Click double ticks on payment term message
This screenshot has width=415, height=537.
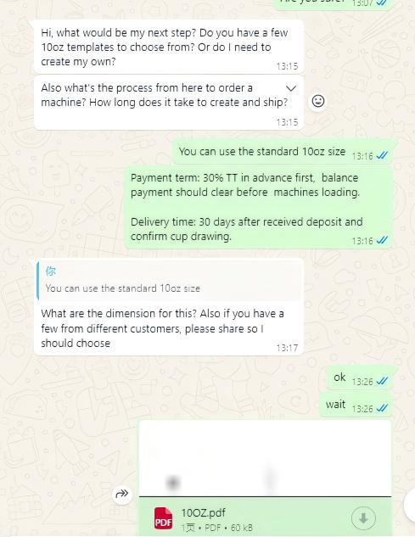click(382, 240)
